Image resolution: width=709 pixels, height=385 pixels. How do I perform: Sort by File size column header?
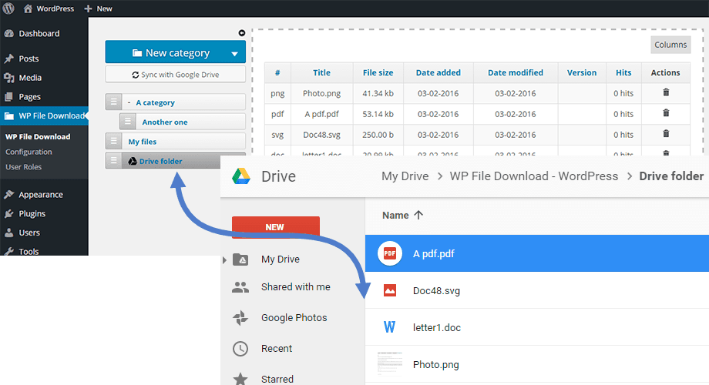pos(378,72)
